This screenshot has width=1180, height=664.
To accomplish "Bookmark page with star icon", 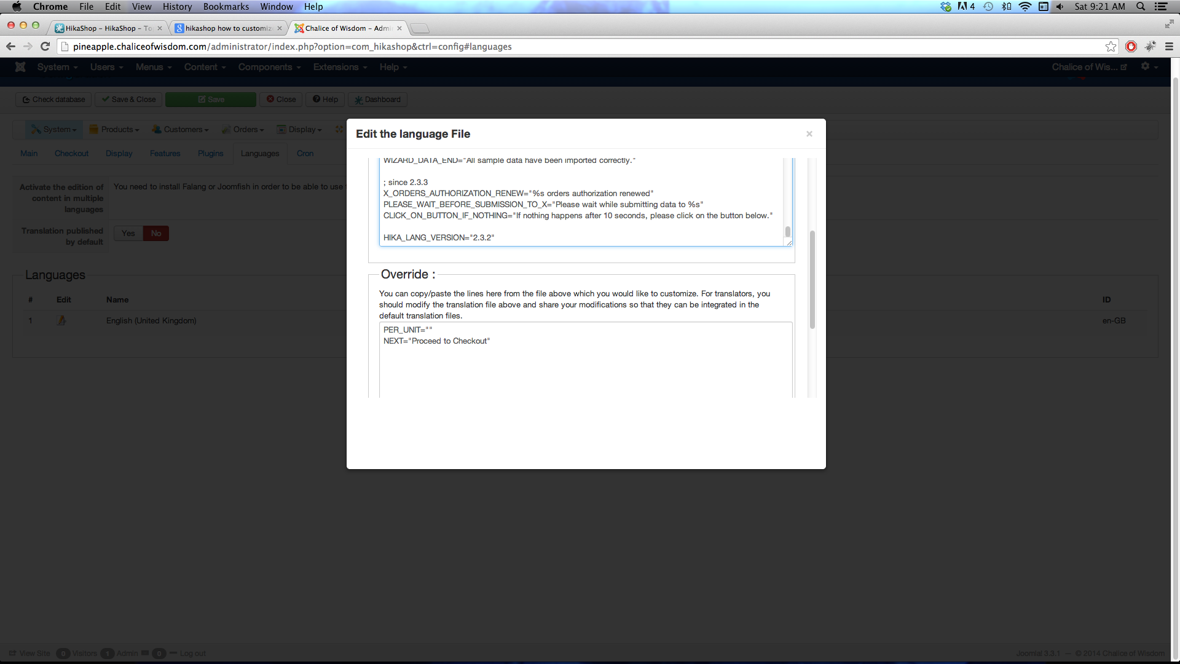I will coord(1111,47).
